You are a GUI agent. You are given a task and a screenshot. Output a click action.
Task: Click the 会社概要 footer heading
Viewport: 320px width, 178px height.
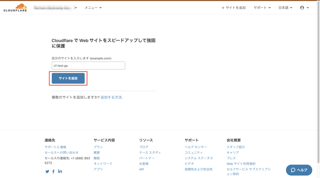[x=234, y=140]
